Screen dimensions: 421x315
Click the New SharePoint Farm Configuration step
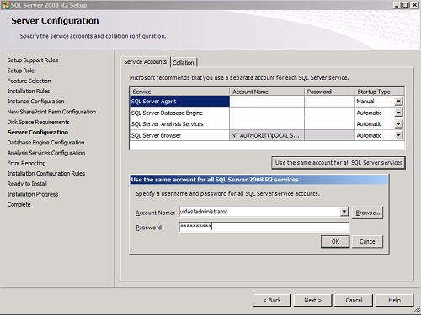point(51,112)
